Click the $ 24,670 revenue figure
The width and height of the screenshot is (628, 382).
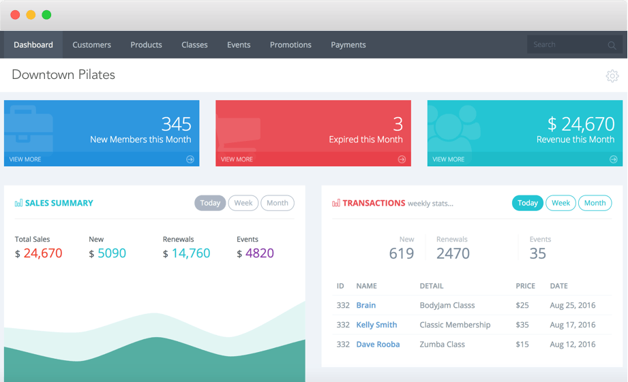[581, 124]
